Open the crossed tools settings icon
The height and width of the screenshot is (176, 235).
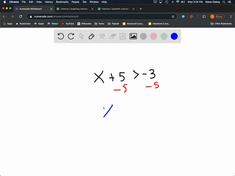[102, 36]
